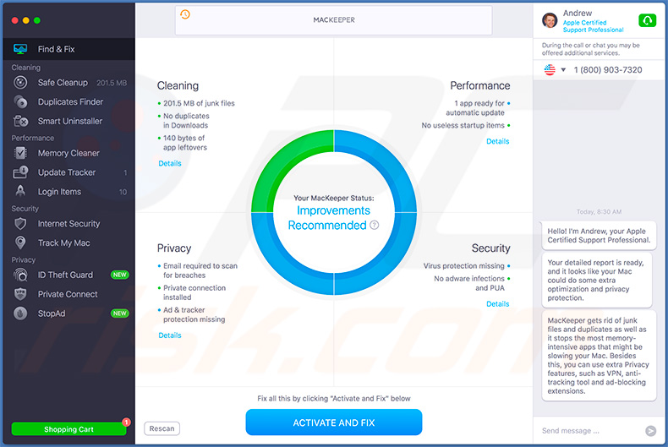The height and width of the screenshot is (447, 668).
Task: Click the orange history clock icon
Action: pyautogui.click(x=185, y=14)
